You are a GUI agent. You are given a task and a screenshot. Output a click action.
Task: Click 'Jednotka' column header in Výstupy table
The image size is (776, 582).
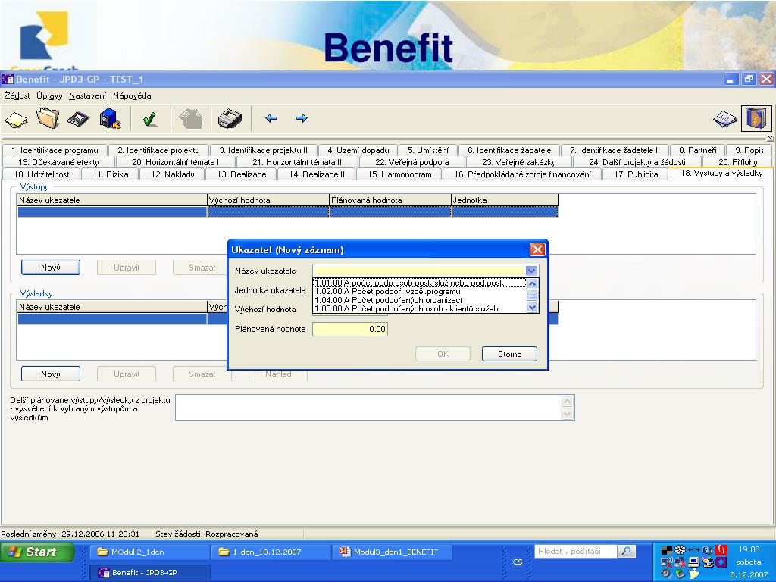pyautogui.click(x=504, y=200)
